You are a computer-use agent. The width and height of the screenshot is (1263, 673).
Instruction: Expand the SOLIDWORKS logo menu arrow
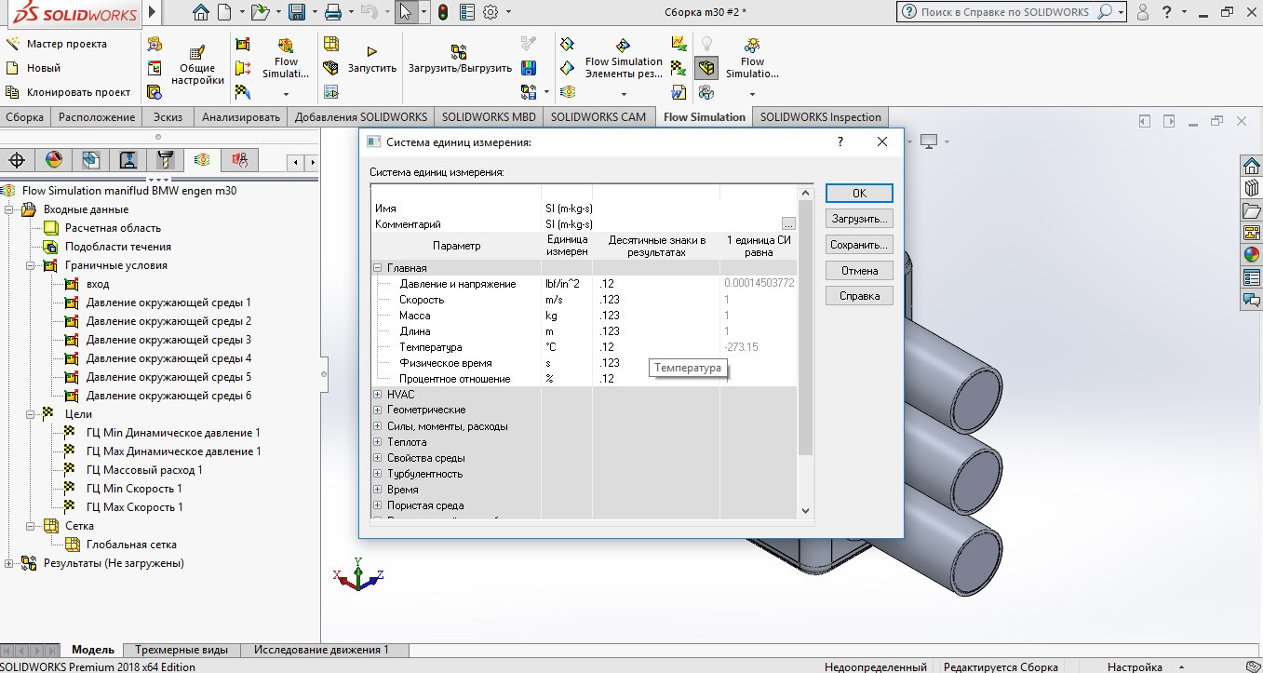click(x=153, y=13)
